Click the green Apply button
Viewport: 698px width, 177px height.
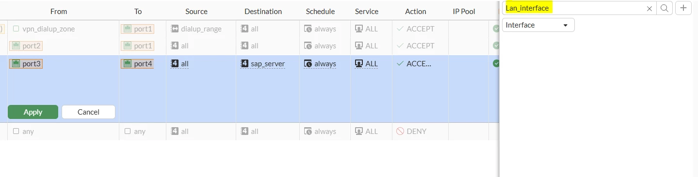click(33, 112)
